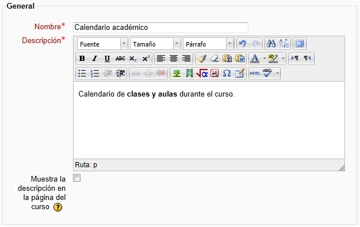Image resolution: width=360 pixels, height=227 pixels.
Task: Insert or edit a hyperlink
Action: (135, 74)
